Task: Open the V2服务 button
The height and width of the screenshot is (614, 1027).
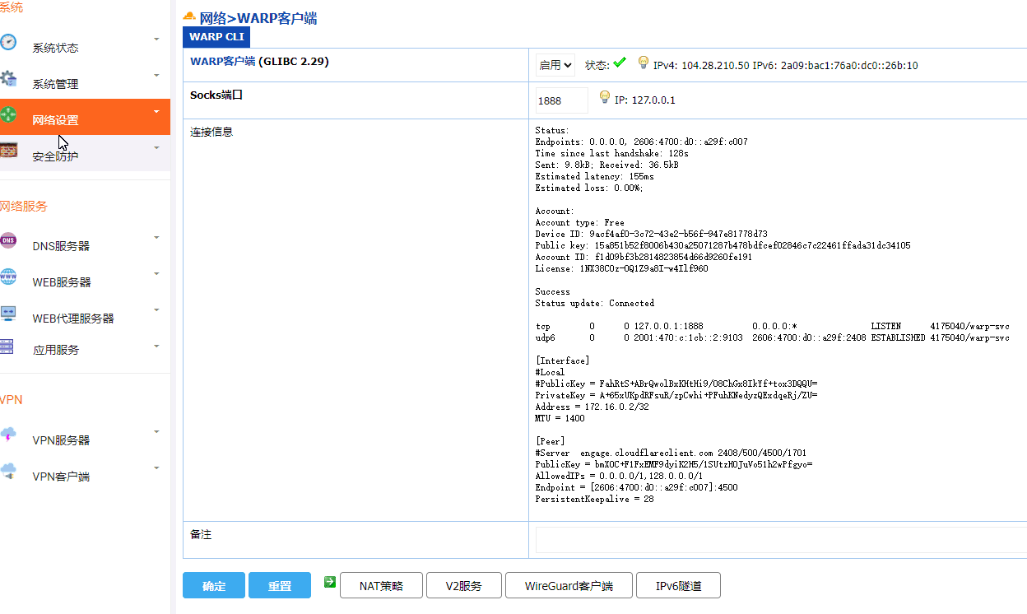Action: (x=464, y=585)
